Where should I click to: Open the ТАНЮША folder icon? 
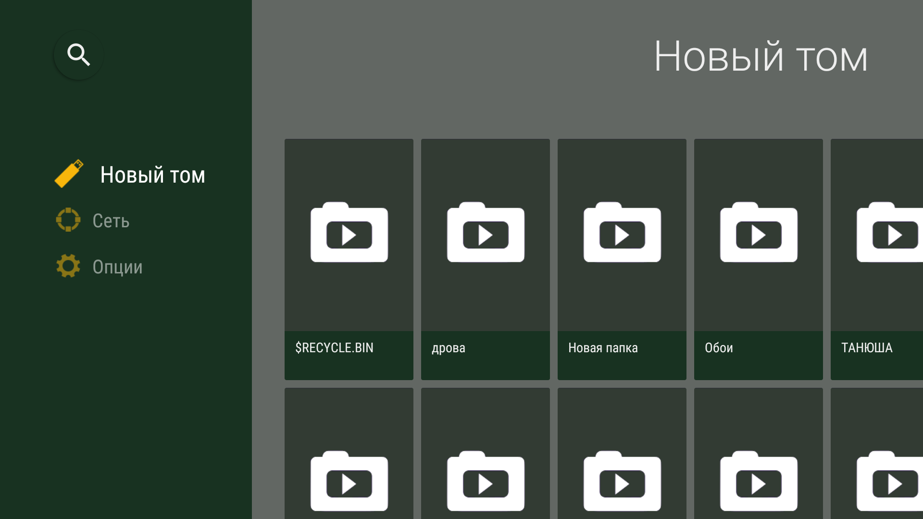(x=889, y=233)
